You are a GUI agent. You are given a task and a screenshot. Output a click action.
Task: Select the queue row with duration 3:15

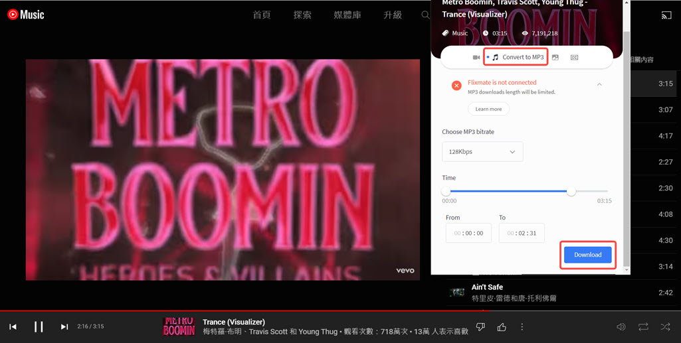tap(653, 83)
